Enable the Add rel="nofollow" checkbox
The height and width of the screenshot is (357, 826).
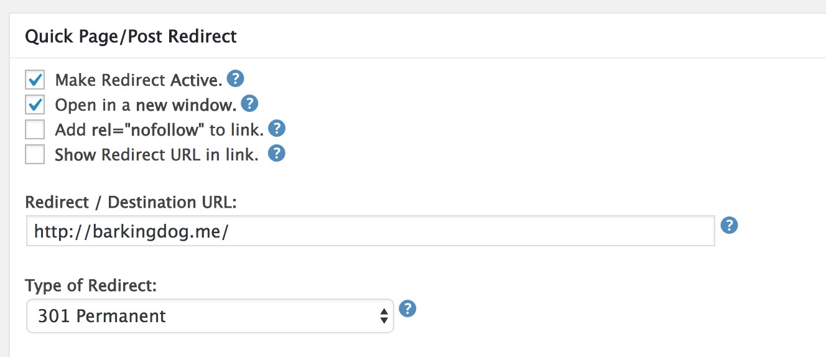(x=35, y=130)
